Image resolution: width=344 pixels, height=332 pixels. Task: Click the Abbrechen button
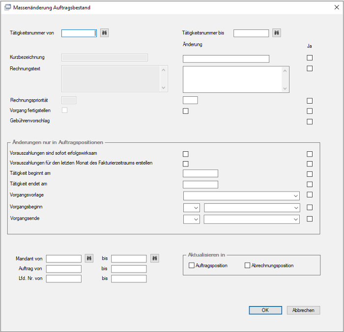tap(303, 310)
